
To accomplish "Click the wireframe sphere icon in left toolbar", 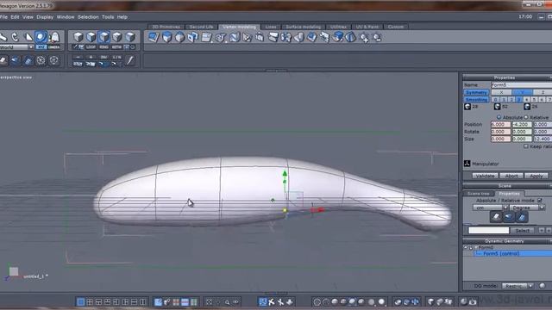I will pos(41,60).
